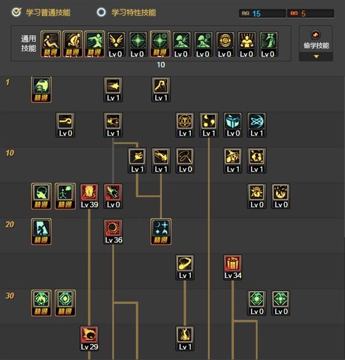
Task: Click the red Lv 36 eclipse skill
Action: tap(113, 231)
